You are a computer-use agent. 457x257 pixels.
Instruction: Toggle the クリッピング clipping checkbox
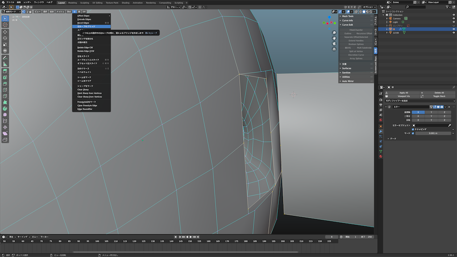click(x=413, y=129)
